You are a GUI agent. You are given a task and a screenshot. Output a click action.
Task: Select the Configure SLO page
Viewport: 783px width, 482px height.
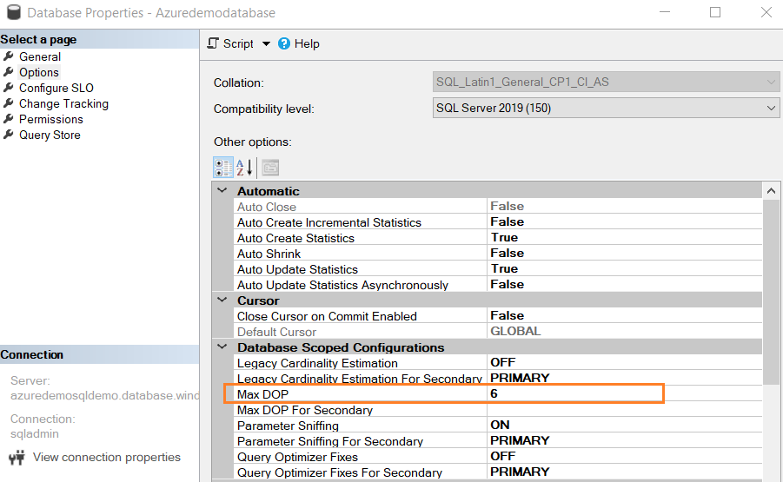pos(56,88)
